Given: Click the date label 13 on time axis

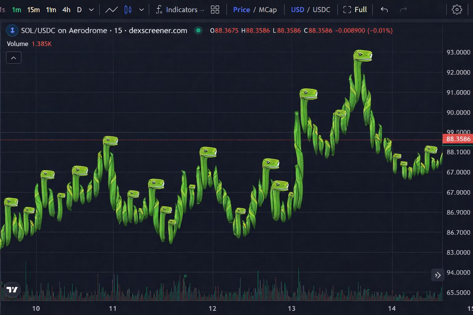Looking at the screenshot, I should pos(292,308).
